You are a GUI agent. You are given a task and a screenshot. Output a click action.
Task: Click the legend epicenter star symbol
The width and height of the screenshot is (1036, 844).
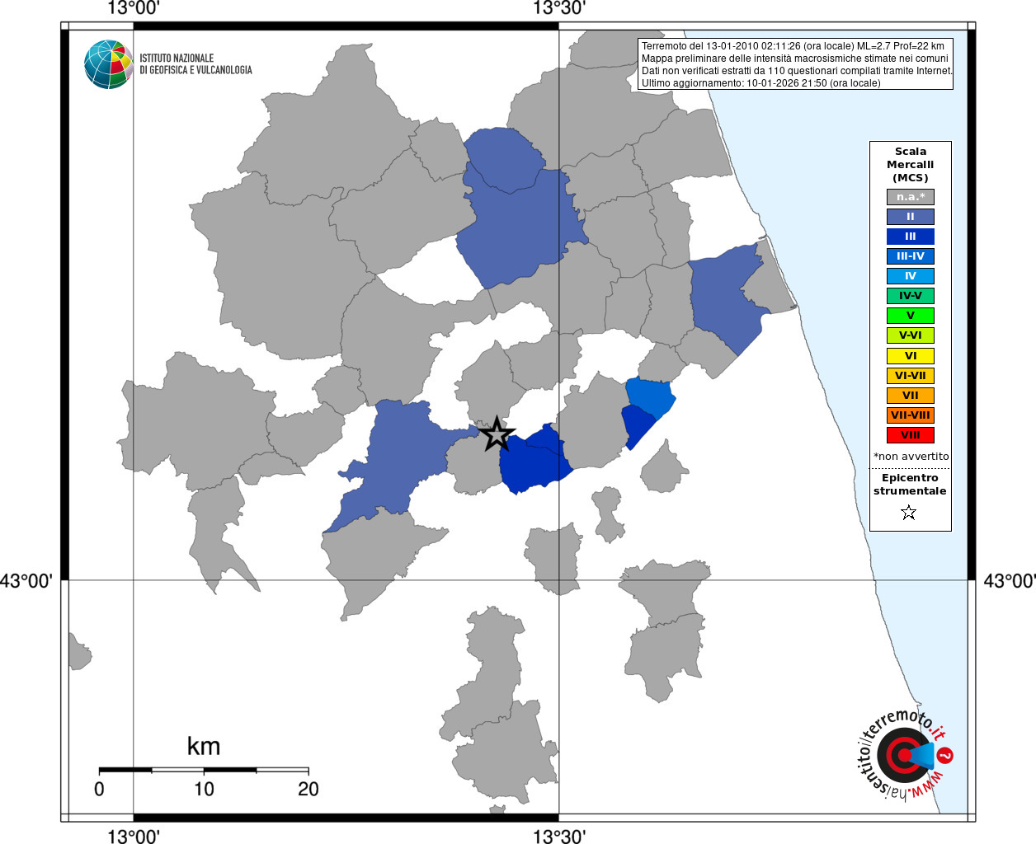(x=909, y=513)
